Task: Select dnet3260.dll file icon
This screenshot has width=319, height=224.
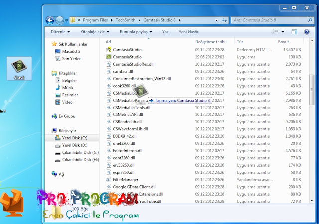Action: [109, 143]
